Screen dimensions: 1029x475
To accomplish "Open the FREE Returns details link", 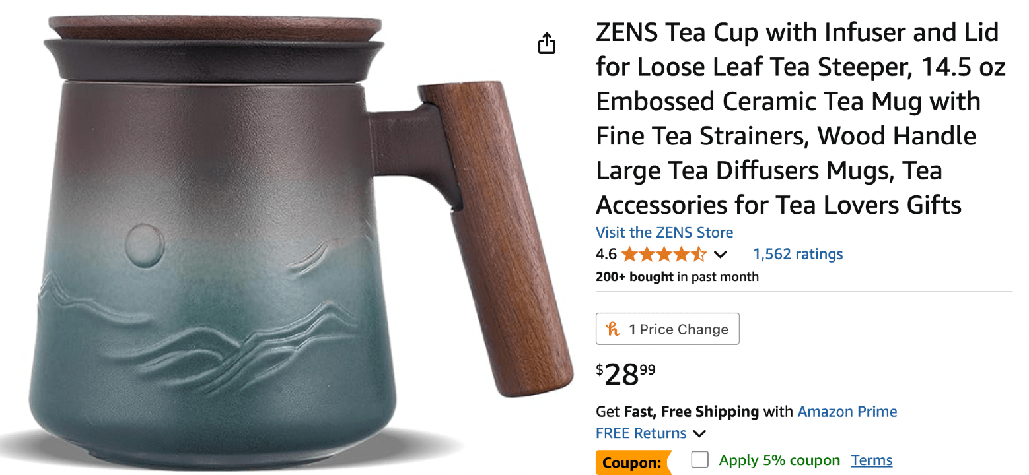I will coord(641,433).
